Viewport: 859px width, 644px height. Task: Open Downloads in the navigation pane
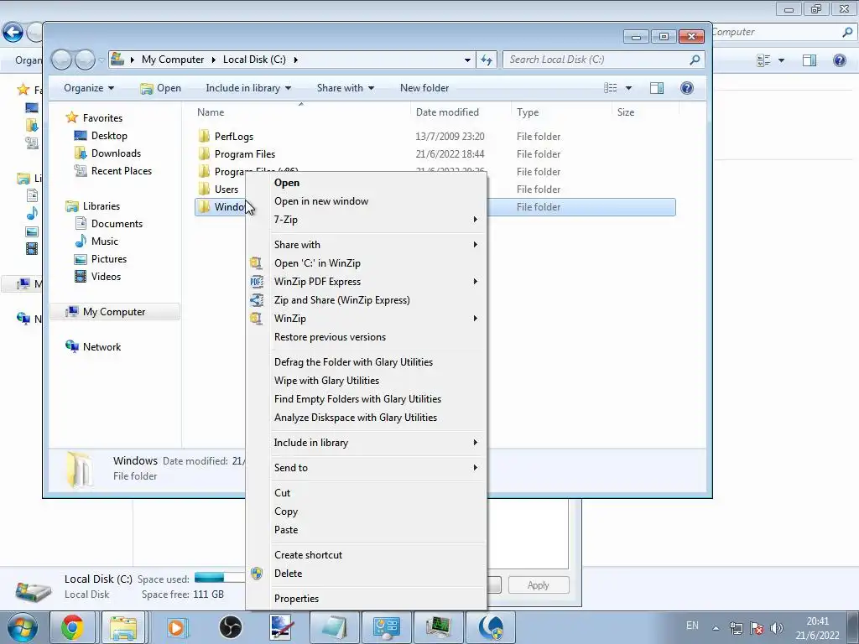coord(116,153)
